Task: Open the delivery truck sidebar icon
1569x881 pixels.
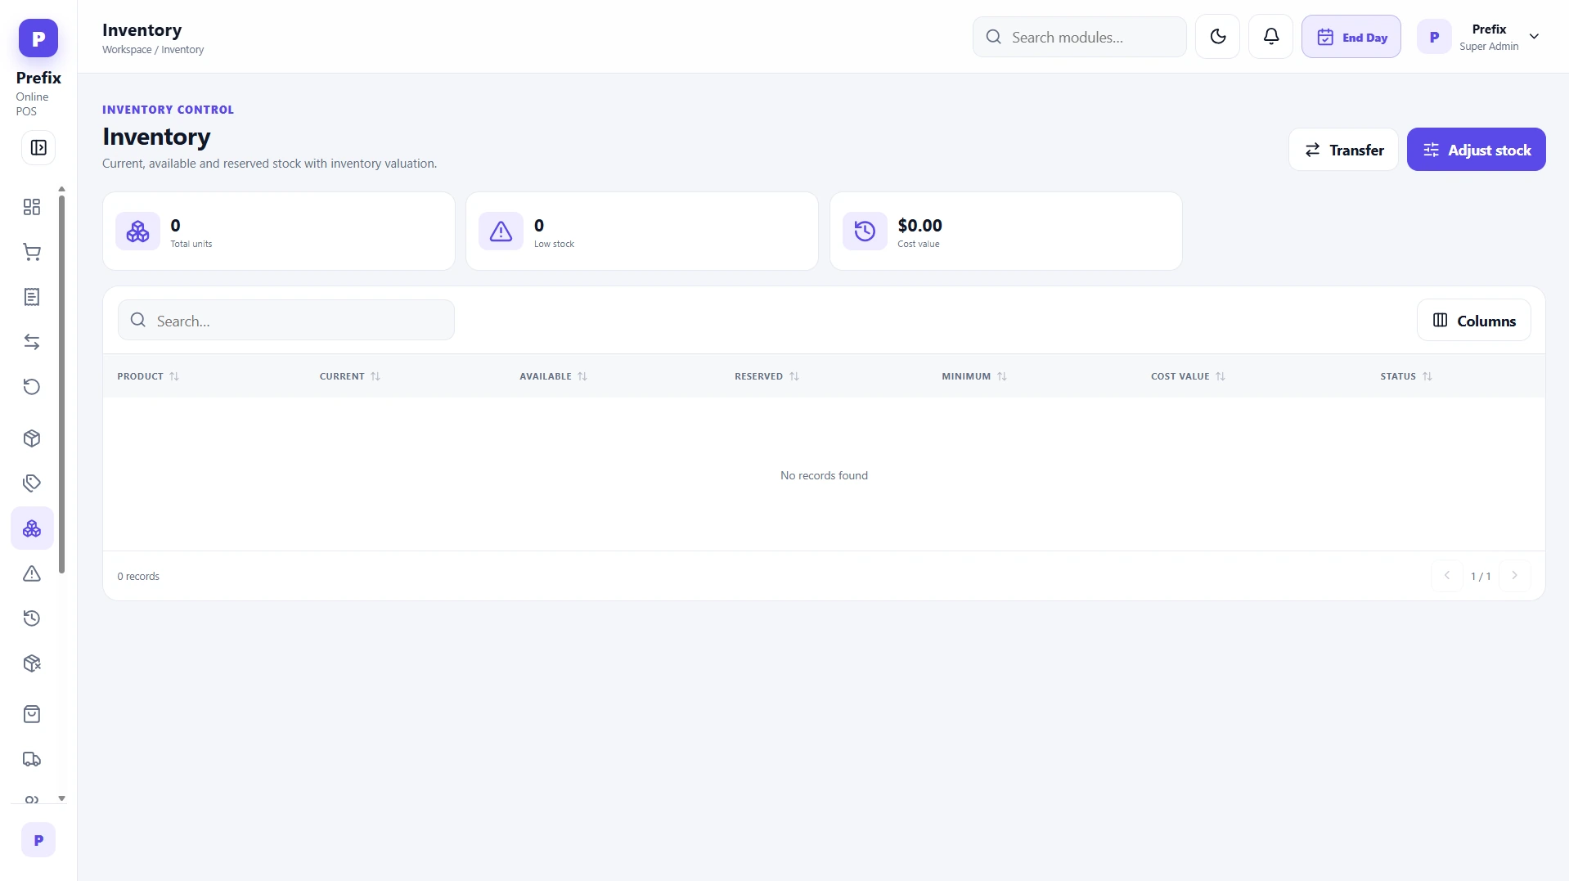Action: click(32, 760)
